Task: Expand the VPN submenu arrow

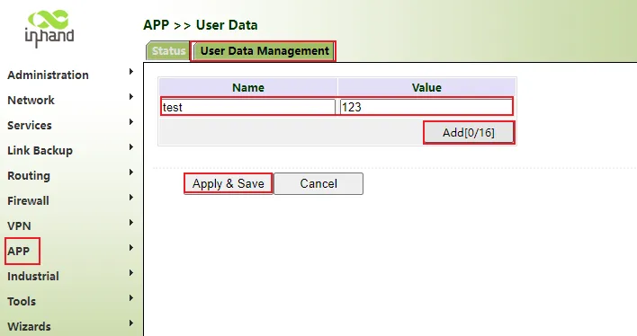Action: click(130, 223)
